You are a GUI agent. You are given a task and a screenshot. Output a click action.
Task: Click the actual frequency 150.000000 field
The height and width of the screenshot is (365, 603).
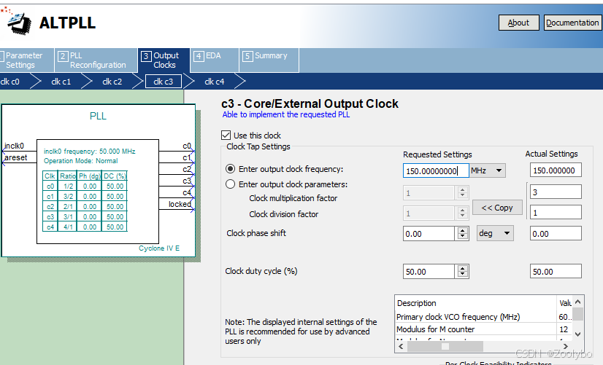(x=556, y=170)
